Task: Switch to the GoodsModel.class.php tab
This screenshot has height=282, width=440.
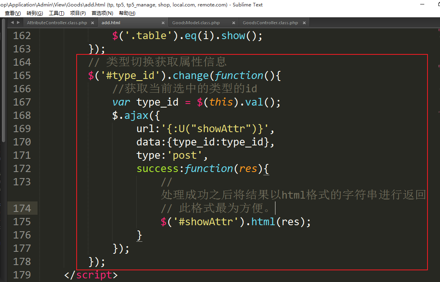Action: click(x=196, y=23)
